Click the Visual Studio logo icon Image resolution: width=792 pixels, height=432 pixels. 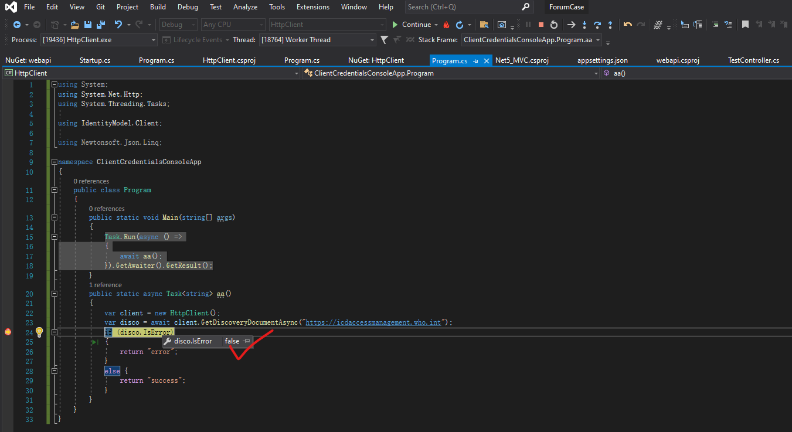click(11, 7)
